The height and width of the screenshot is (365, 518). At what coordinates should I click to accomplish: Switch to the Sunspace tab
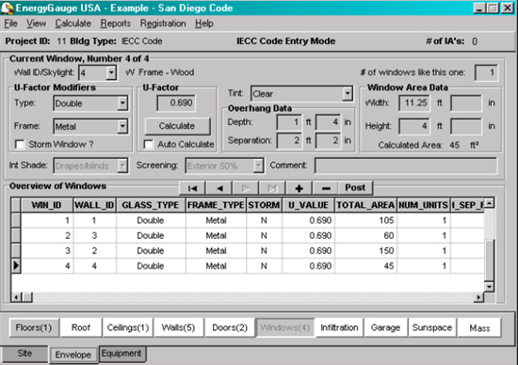(x=432, y=327)
